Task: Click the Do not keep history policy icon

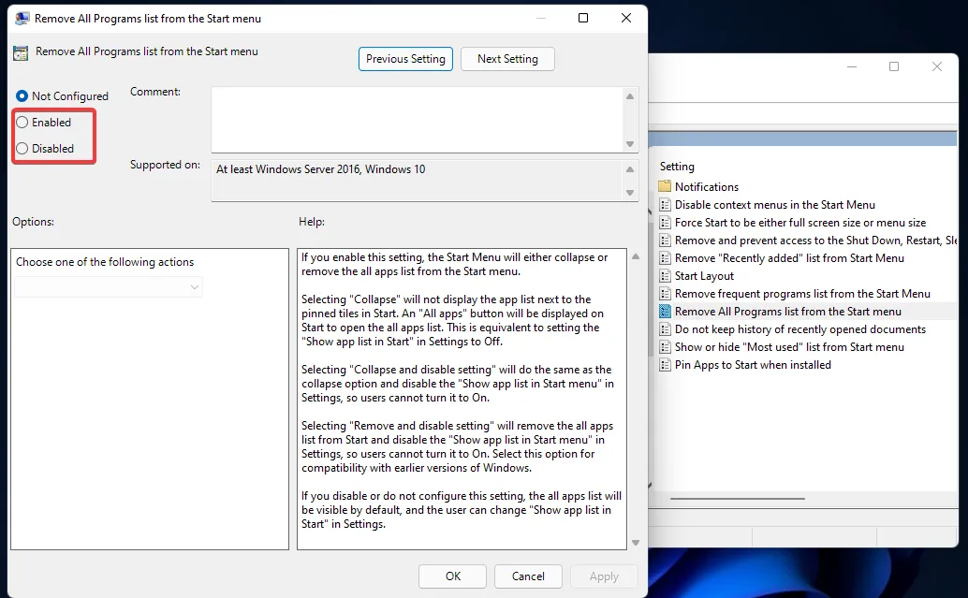Action: 665,329
